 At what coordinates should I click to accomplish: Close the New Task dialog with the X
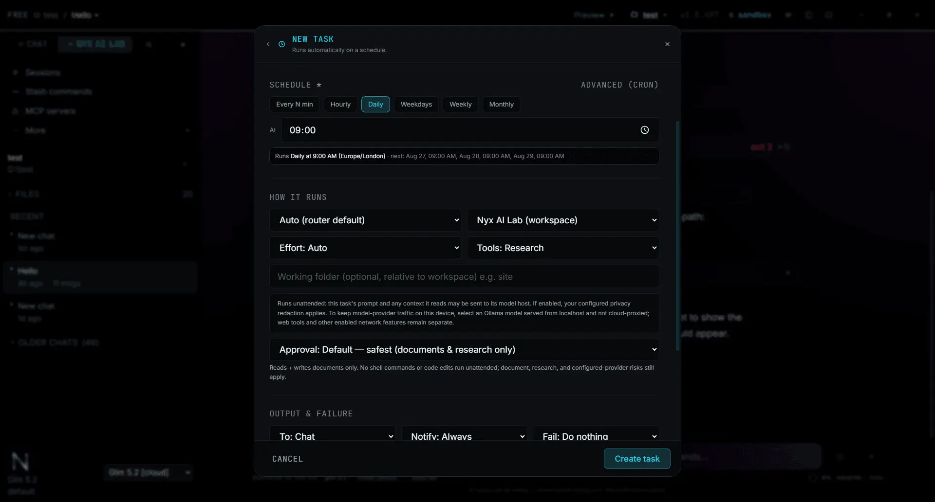coord(667,44)
